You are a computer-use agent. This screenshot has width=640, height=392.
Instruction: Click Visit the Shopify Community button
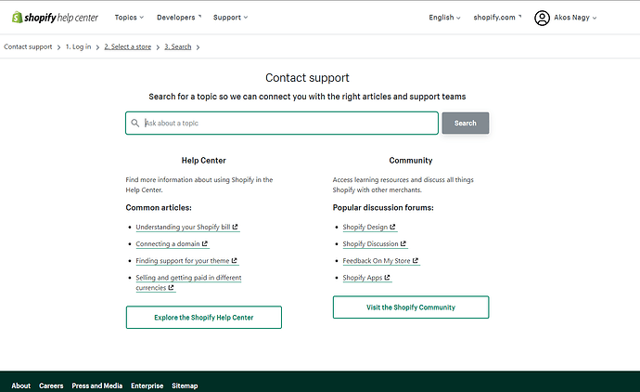[x=410, y=307]
